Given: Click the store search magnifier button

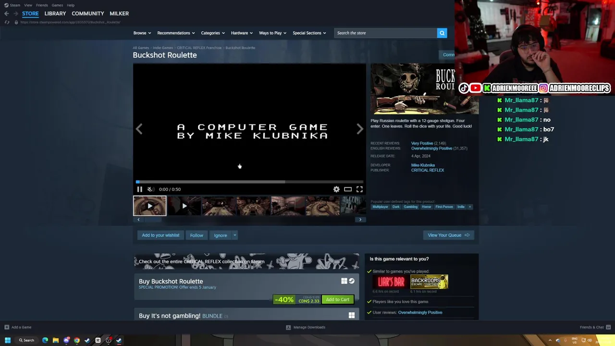Looking at the screenshot, I should 442,33.
